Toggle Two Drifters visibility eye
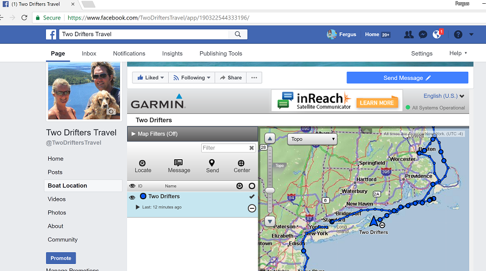Screen dimensions: 486x271 (x=132, y=198)
